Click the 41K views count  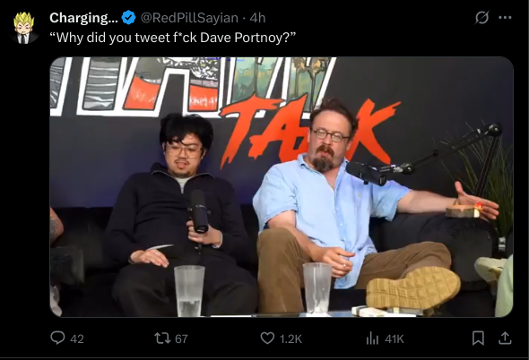395,339
